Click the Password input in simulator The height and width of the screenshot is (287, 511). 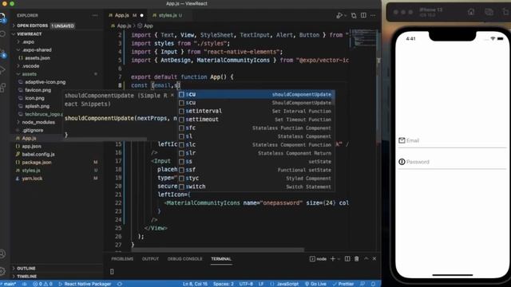coord(452,162)
